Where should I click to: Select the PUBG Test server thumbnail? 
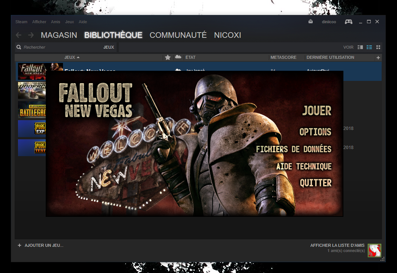tap(31, 148)
